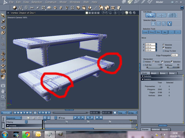Click the dashed marquee selection tool

pos(3,105)
